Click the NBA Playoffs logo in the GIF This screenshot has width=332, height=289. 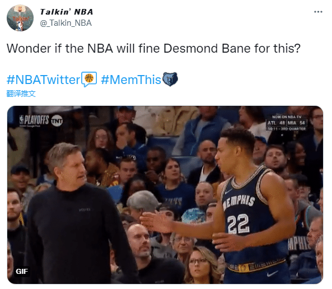click(34, 120)
